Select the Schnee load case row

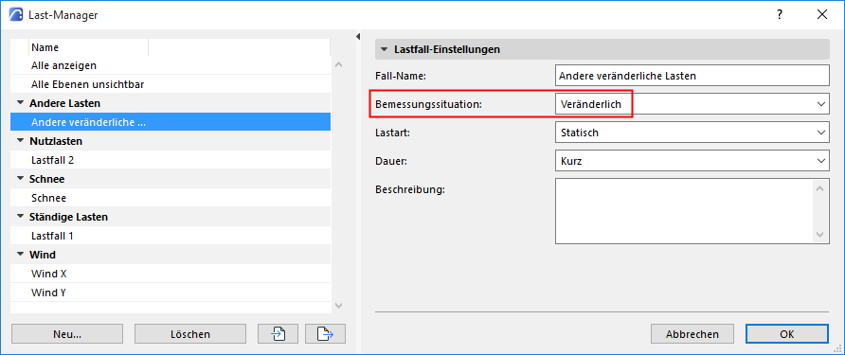pyautogui.click(x=171, y=198)
